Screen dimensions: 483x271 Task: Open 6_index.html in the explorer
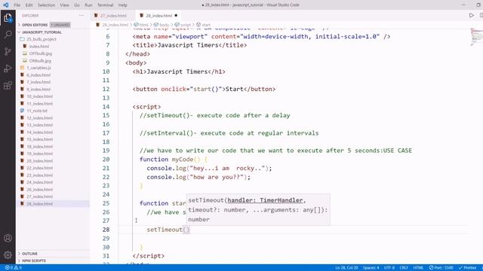pos(38,75)
